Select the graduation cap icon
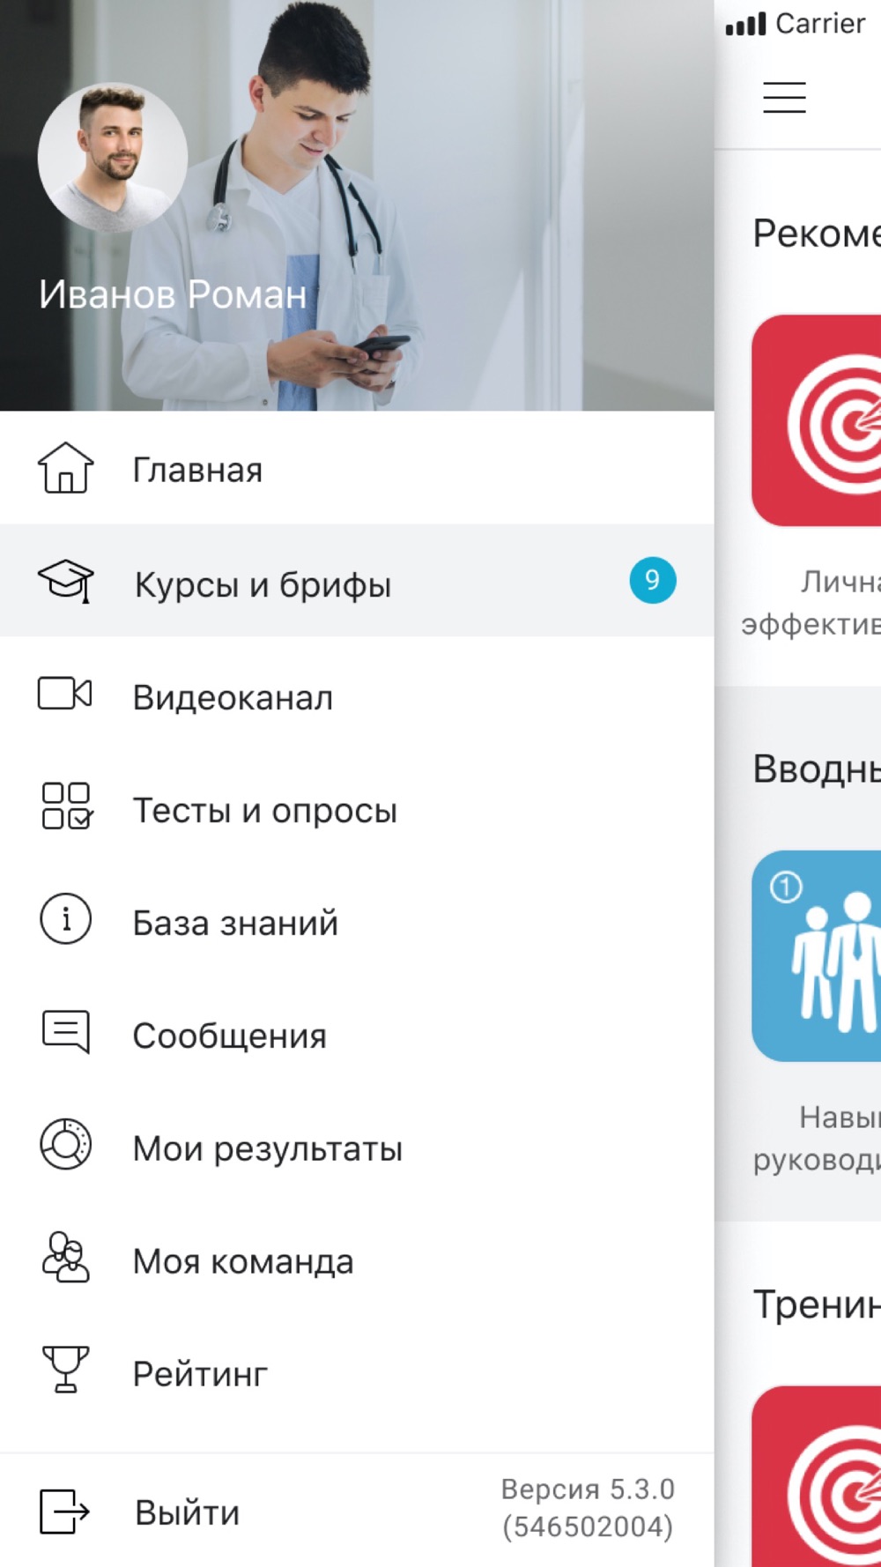Viewport: 881px width, 1567px height. (65, 581)
